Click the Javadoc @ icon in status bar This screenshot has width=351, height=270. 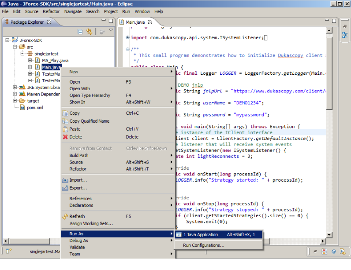point(333,252)
